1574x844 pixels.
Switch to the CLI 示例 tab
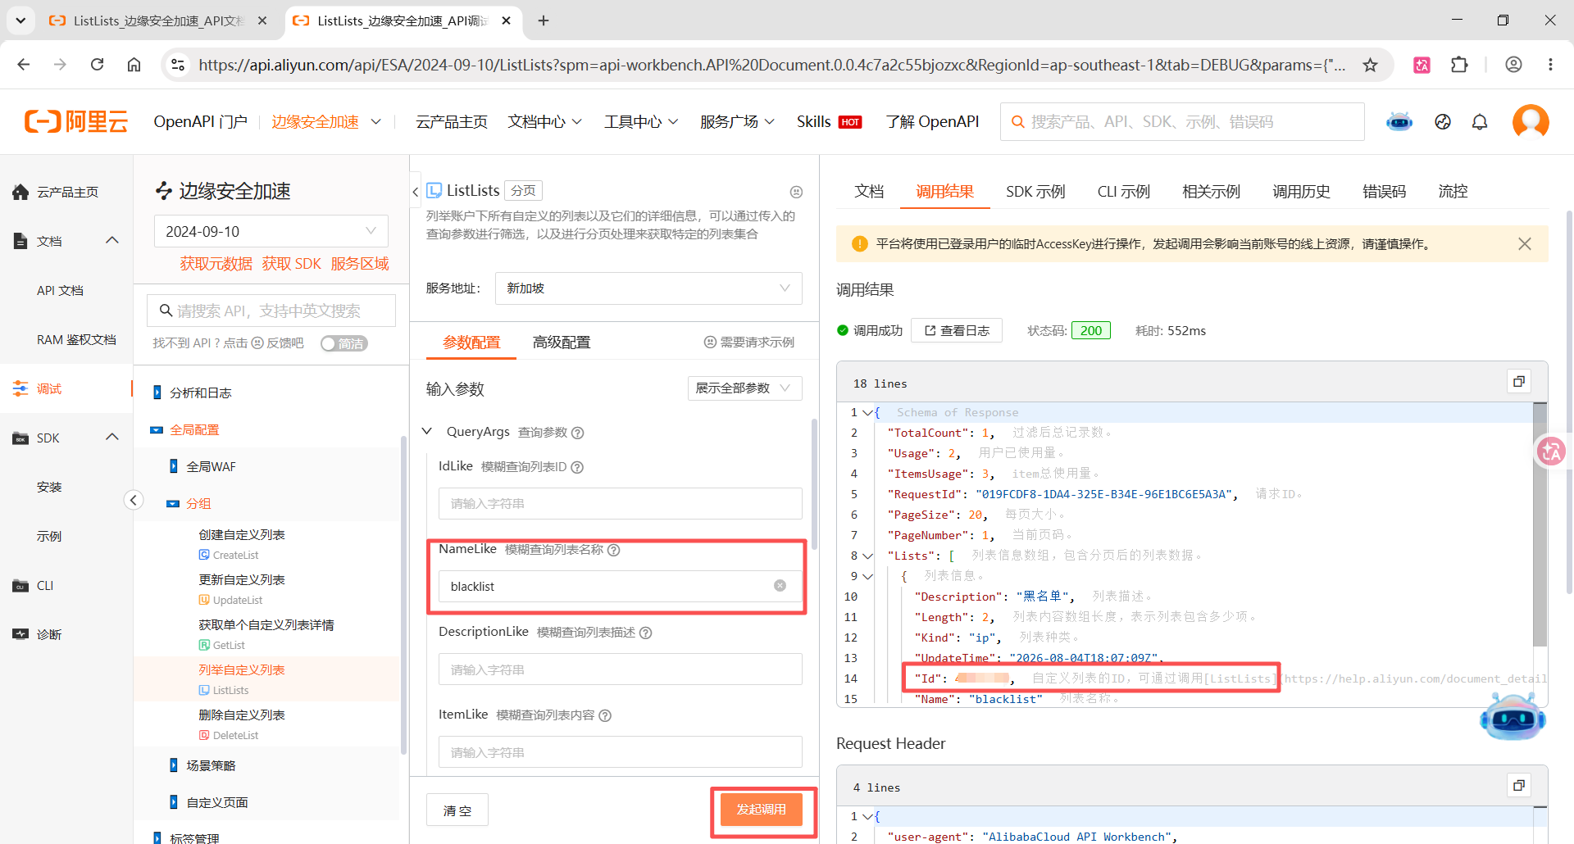point(1124,192)
